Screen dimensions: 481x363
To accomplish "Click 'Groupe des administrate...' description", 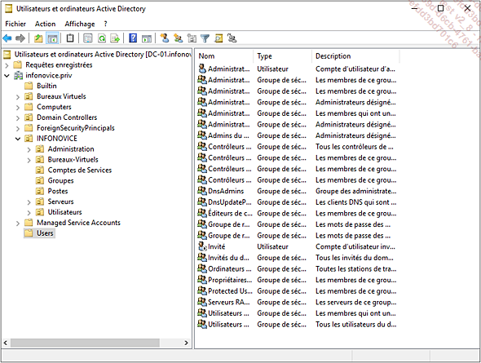I will (355, 191).
